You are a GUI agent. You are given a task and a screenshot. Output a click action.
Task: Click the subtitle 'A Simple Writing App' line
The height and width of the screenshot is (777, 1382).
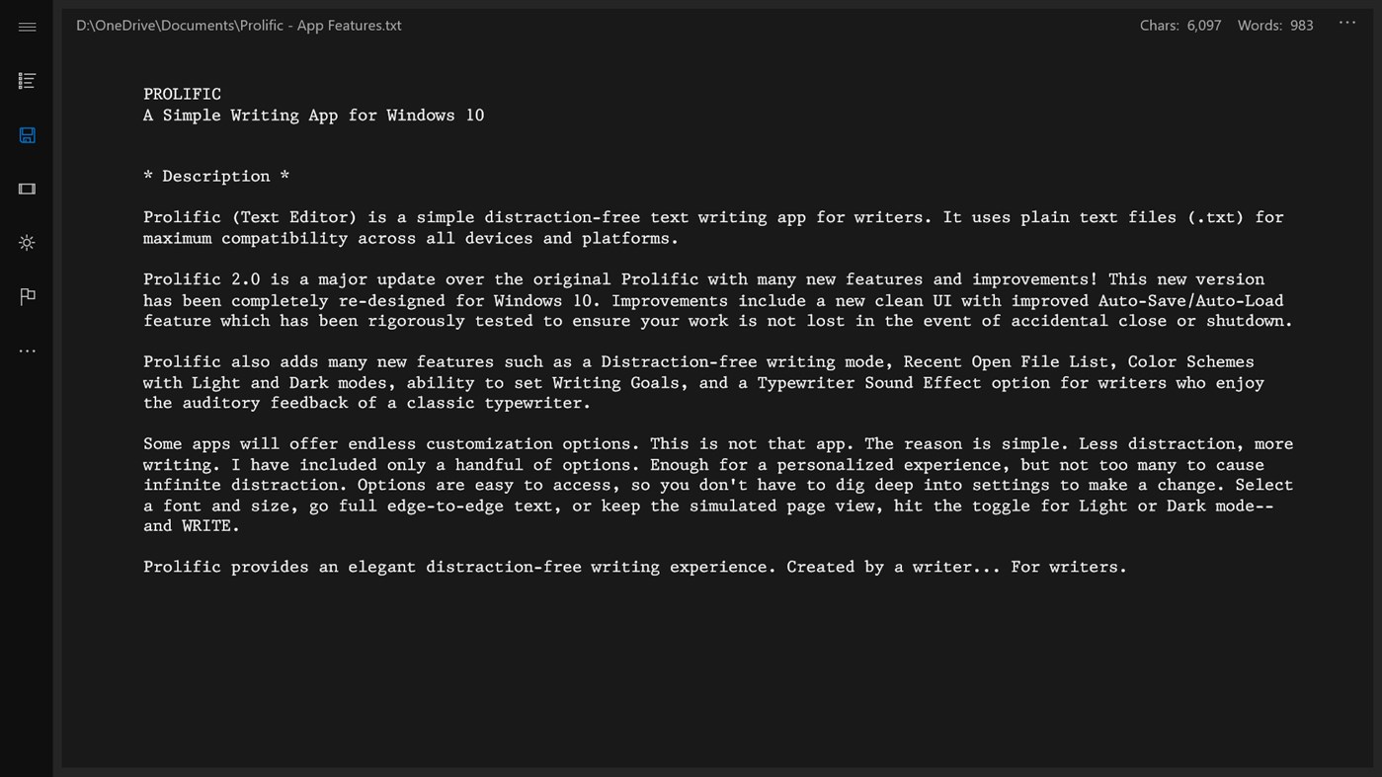point(313,116)
